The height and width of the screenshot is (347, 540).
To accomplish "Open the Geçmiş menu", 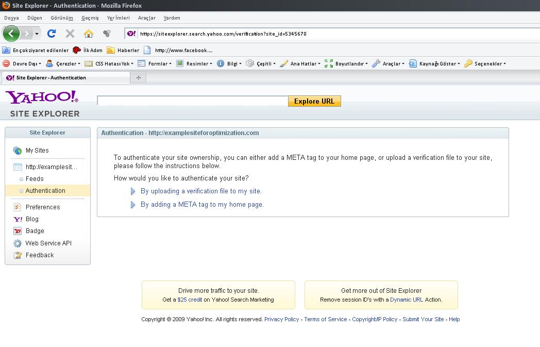I will (90, 18).
